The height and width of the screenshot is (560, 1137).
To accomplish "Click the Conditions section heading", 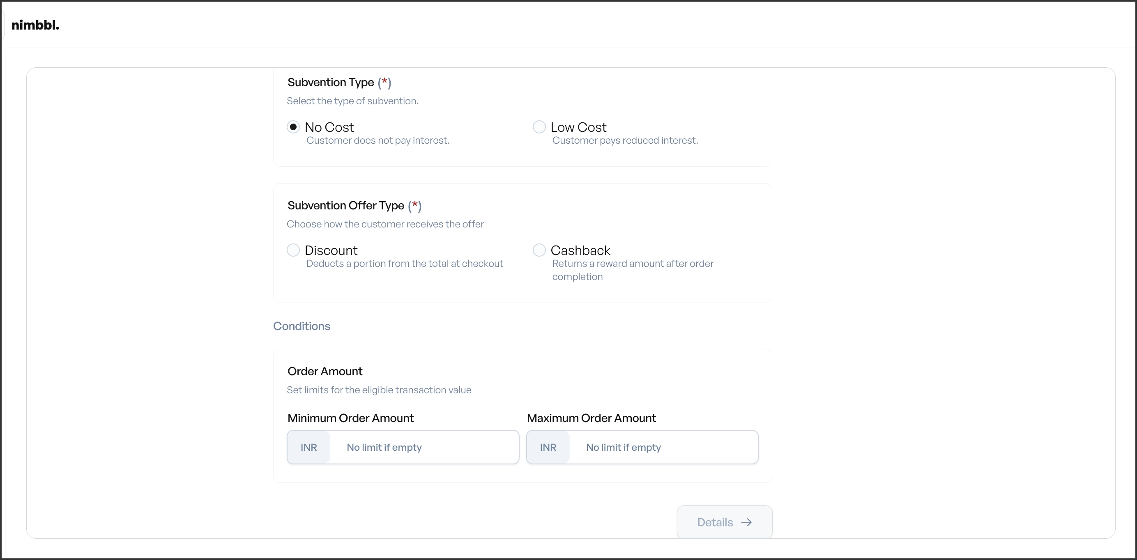I will 302,326.
